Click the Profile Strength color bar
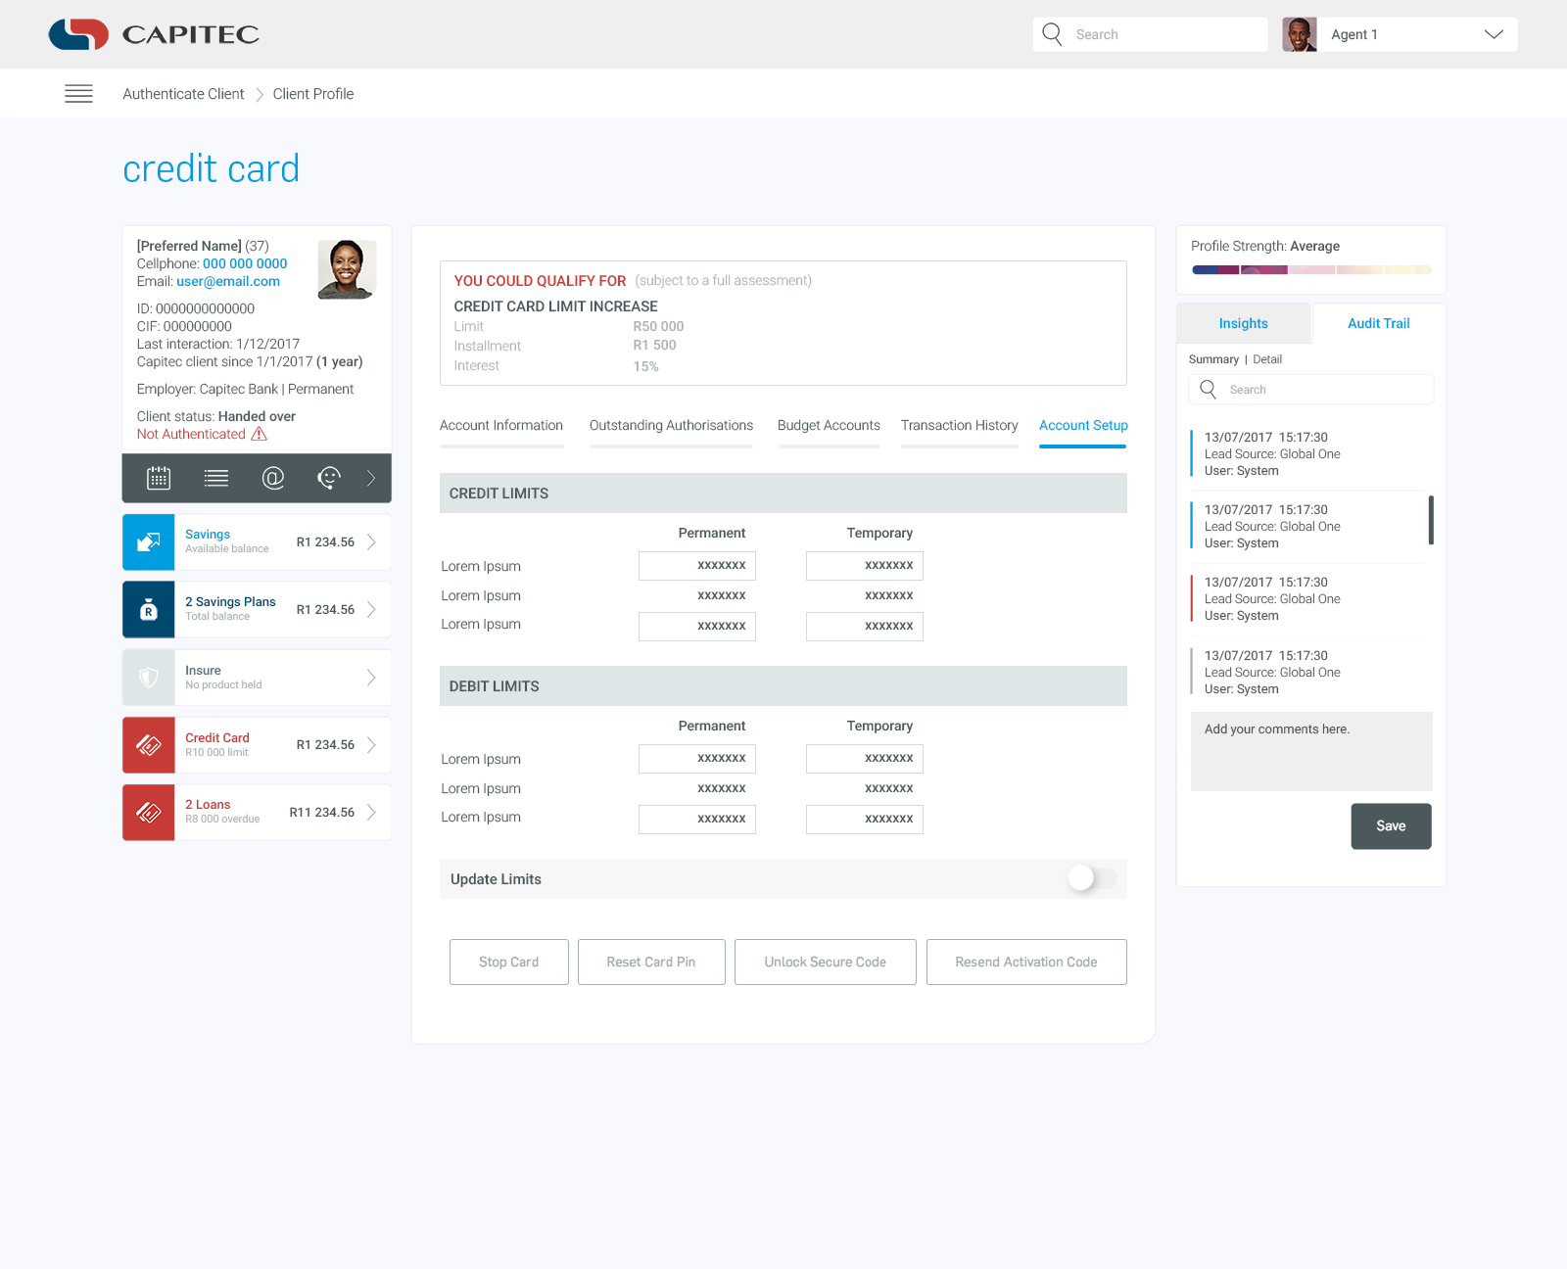The height and width of the screenshot is (1269, 1567). point(1311,270)
